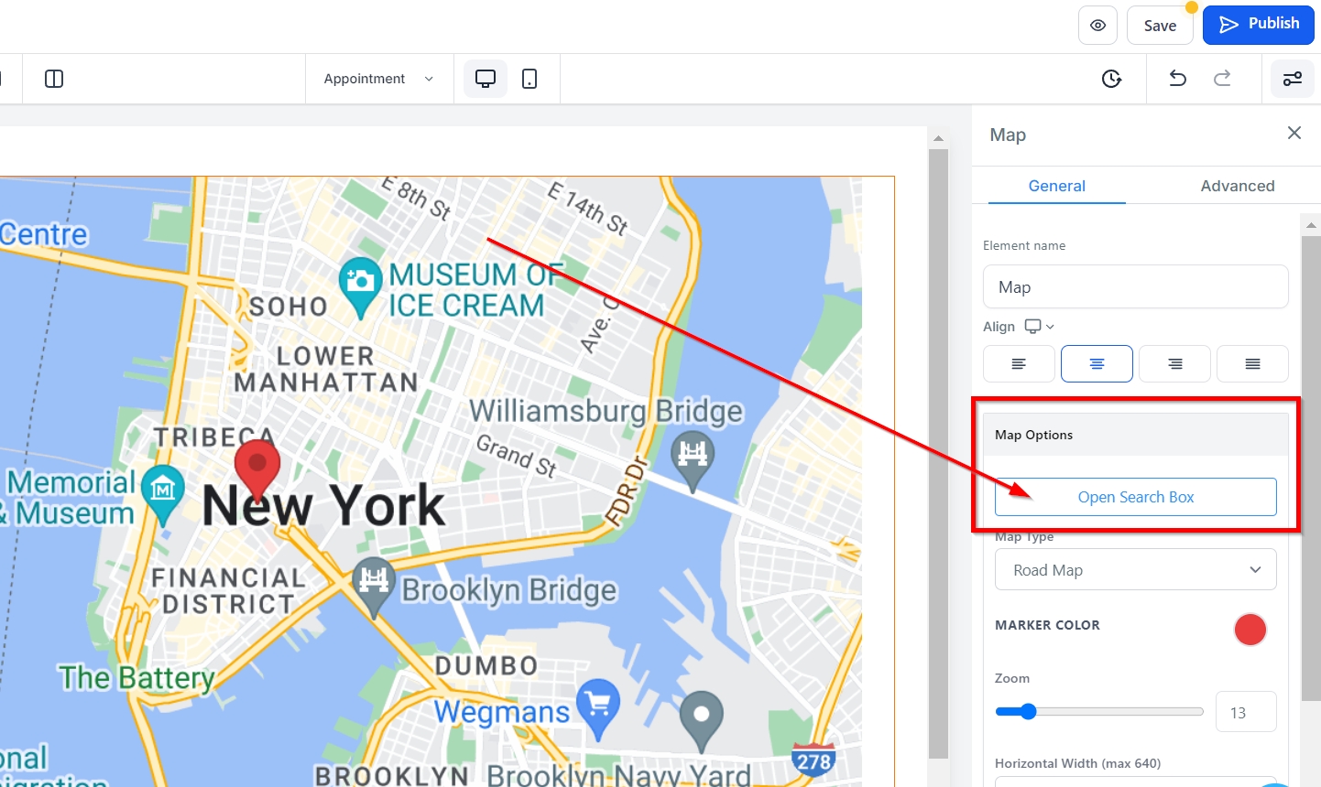Select center align option
Image resolution: width=1321 pixels, height=787 pixels.
(x=1097, y=364)
